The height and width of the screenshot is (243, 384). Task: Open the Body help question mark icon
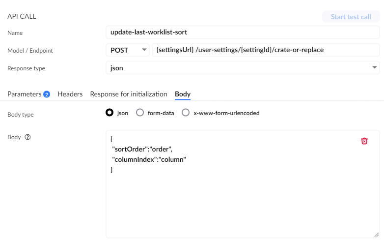click(x=27, y=137)
